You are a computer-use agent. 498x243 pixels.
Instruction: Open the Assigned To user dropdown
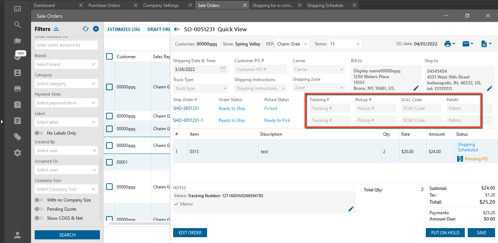(66, 170)
